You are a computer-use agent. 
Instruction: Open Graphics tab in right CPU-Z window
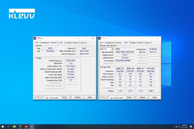[134, 43]
